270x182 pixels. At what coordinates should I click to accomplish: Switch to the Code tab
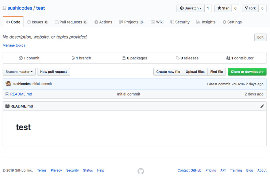point(13,22)
